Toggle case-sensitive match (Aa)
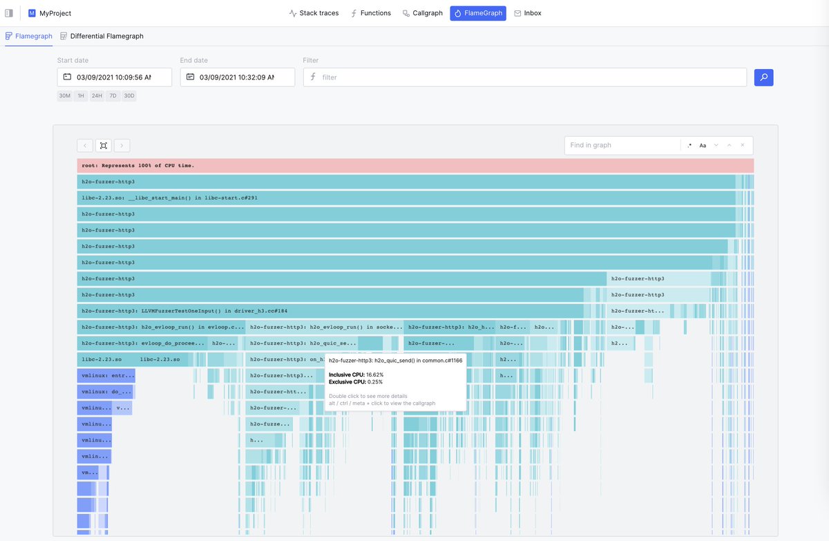This screenshot has width=829, height=541. (x=703, y=145)
